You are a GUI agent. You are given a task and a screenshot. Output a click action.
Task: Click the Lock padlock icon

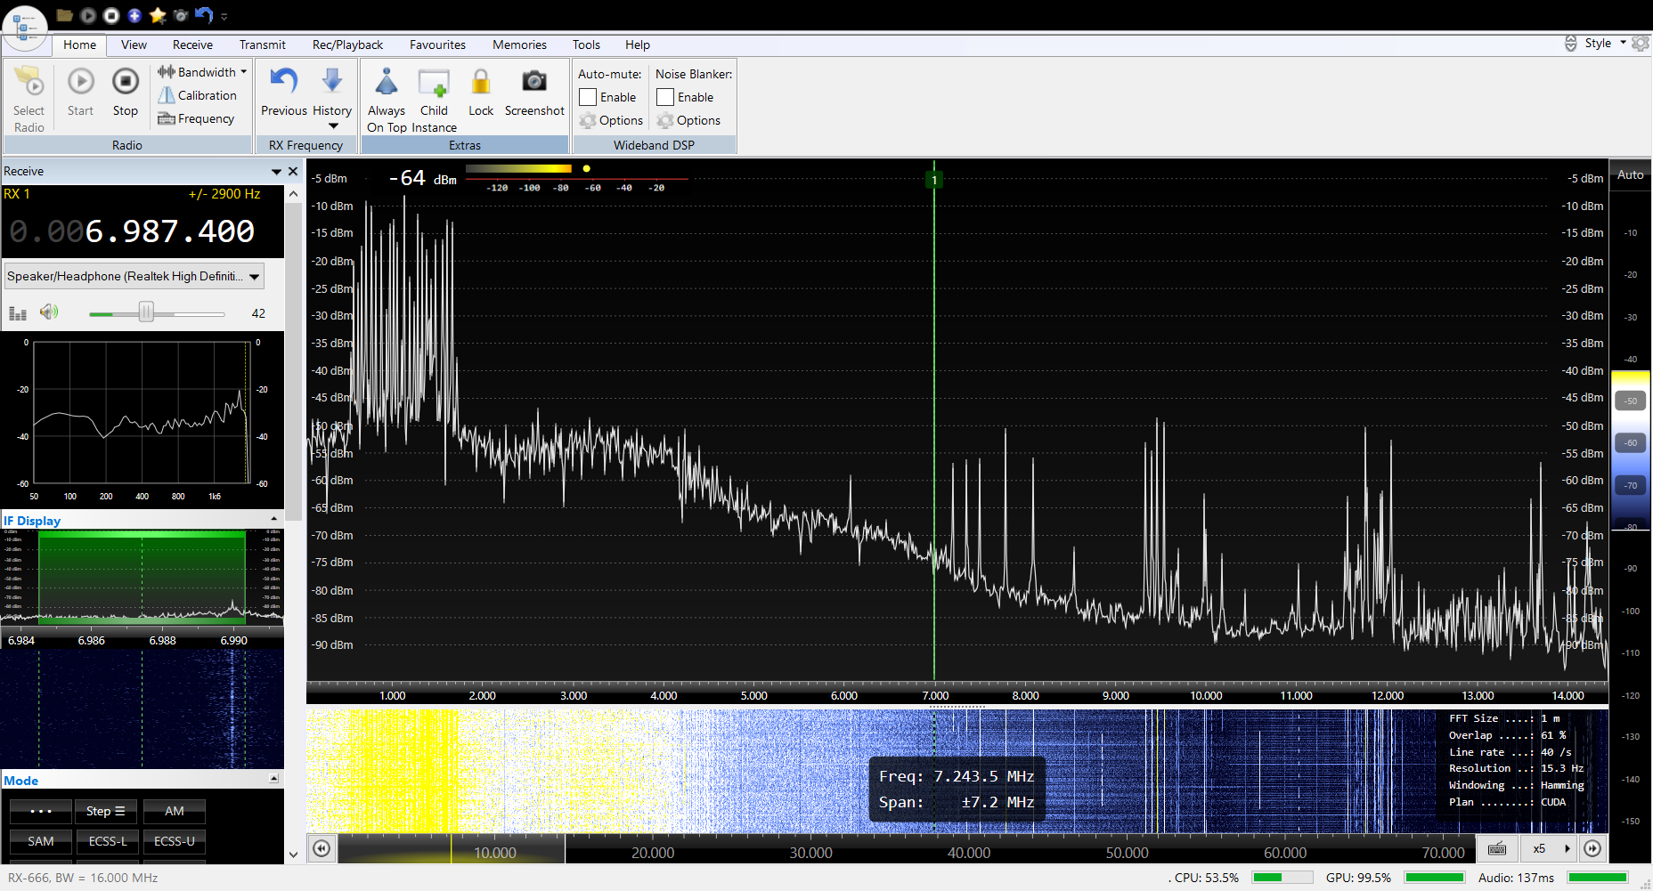[481, 82]
